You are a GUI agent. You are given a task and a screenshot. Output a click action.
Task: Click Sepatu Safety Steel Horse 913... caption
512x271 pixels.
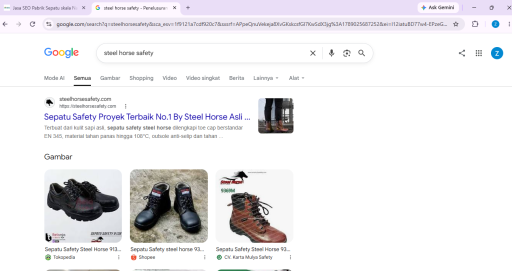pos(83,249)
